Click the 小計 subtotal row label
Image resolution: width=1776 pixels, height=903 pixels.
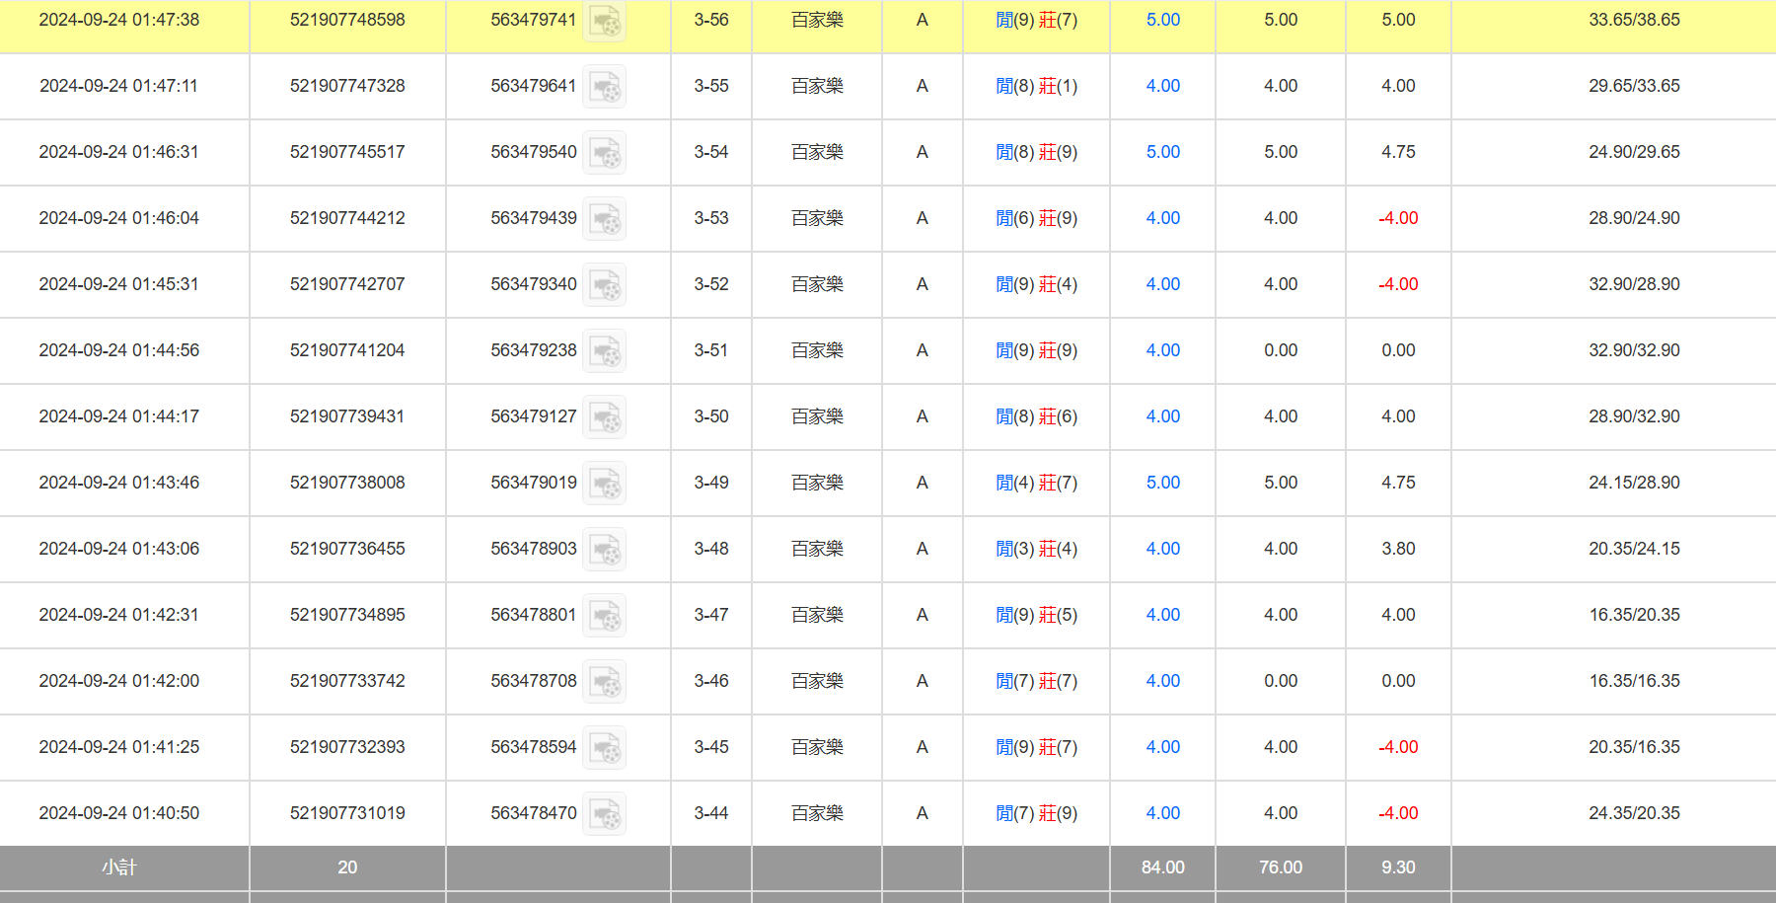[119, 867]
